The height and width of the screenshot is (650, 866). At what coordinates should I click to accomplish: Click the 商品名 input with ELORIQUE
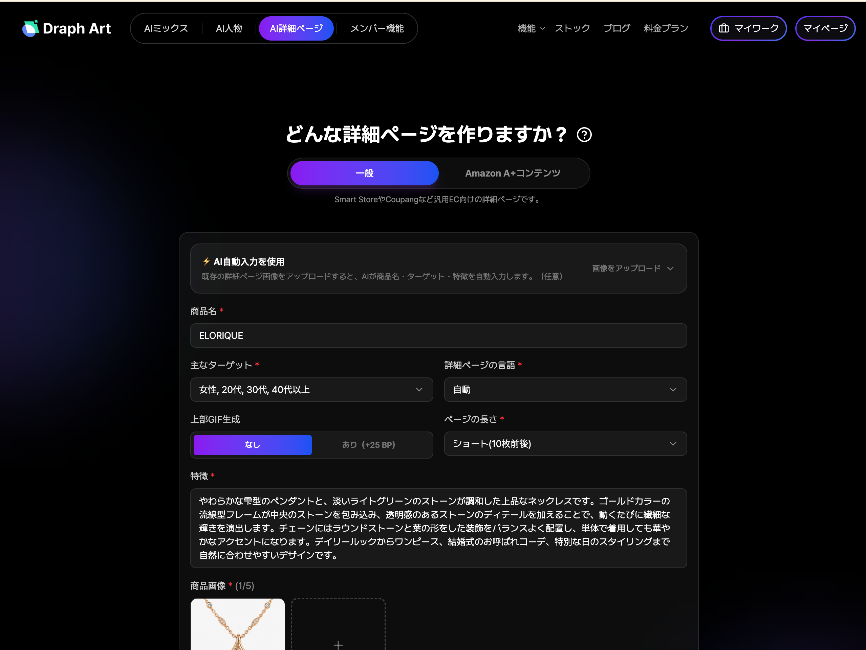point(438,335)
